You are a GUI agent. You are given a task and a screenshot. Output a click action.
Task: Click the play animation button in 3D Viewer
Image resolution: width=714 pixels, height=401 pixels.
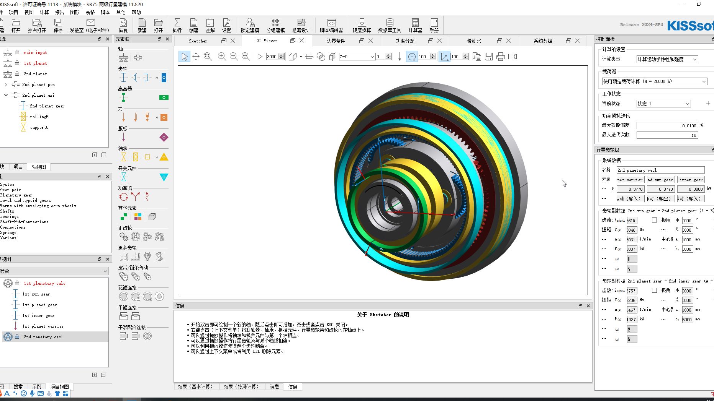coord(260,57)
